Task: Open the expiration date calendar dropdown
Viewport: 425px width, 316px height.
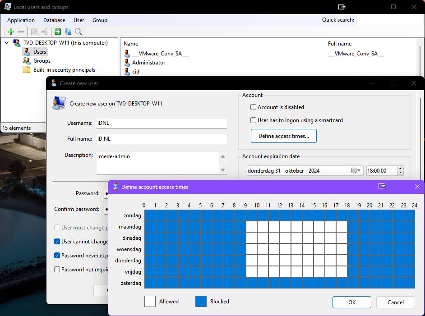Action: tap(356, 170)
